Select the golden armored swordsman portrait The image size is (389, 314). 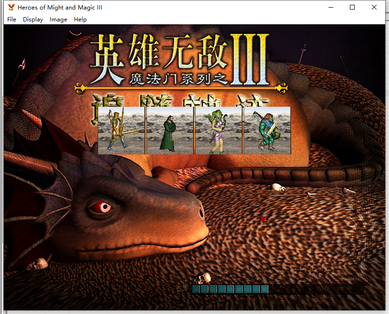pyautogui.click(x=121, y=131)
